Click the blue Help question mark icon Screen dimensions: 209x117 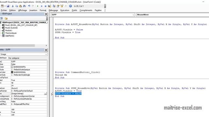pos(71,6)
